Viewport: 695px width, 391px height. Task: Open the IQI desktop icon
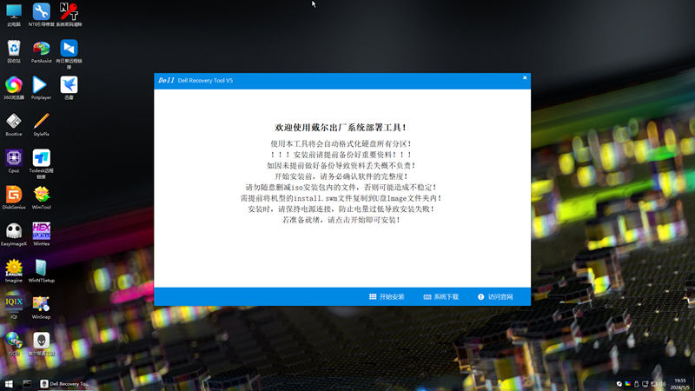pos(14,308)
